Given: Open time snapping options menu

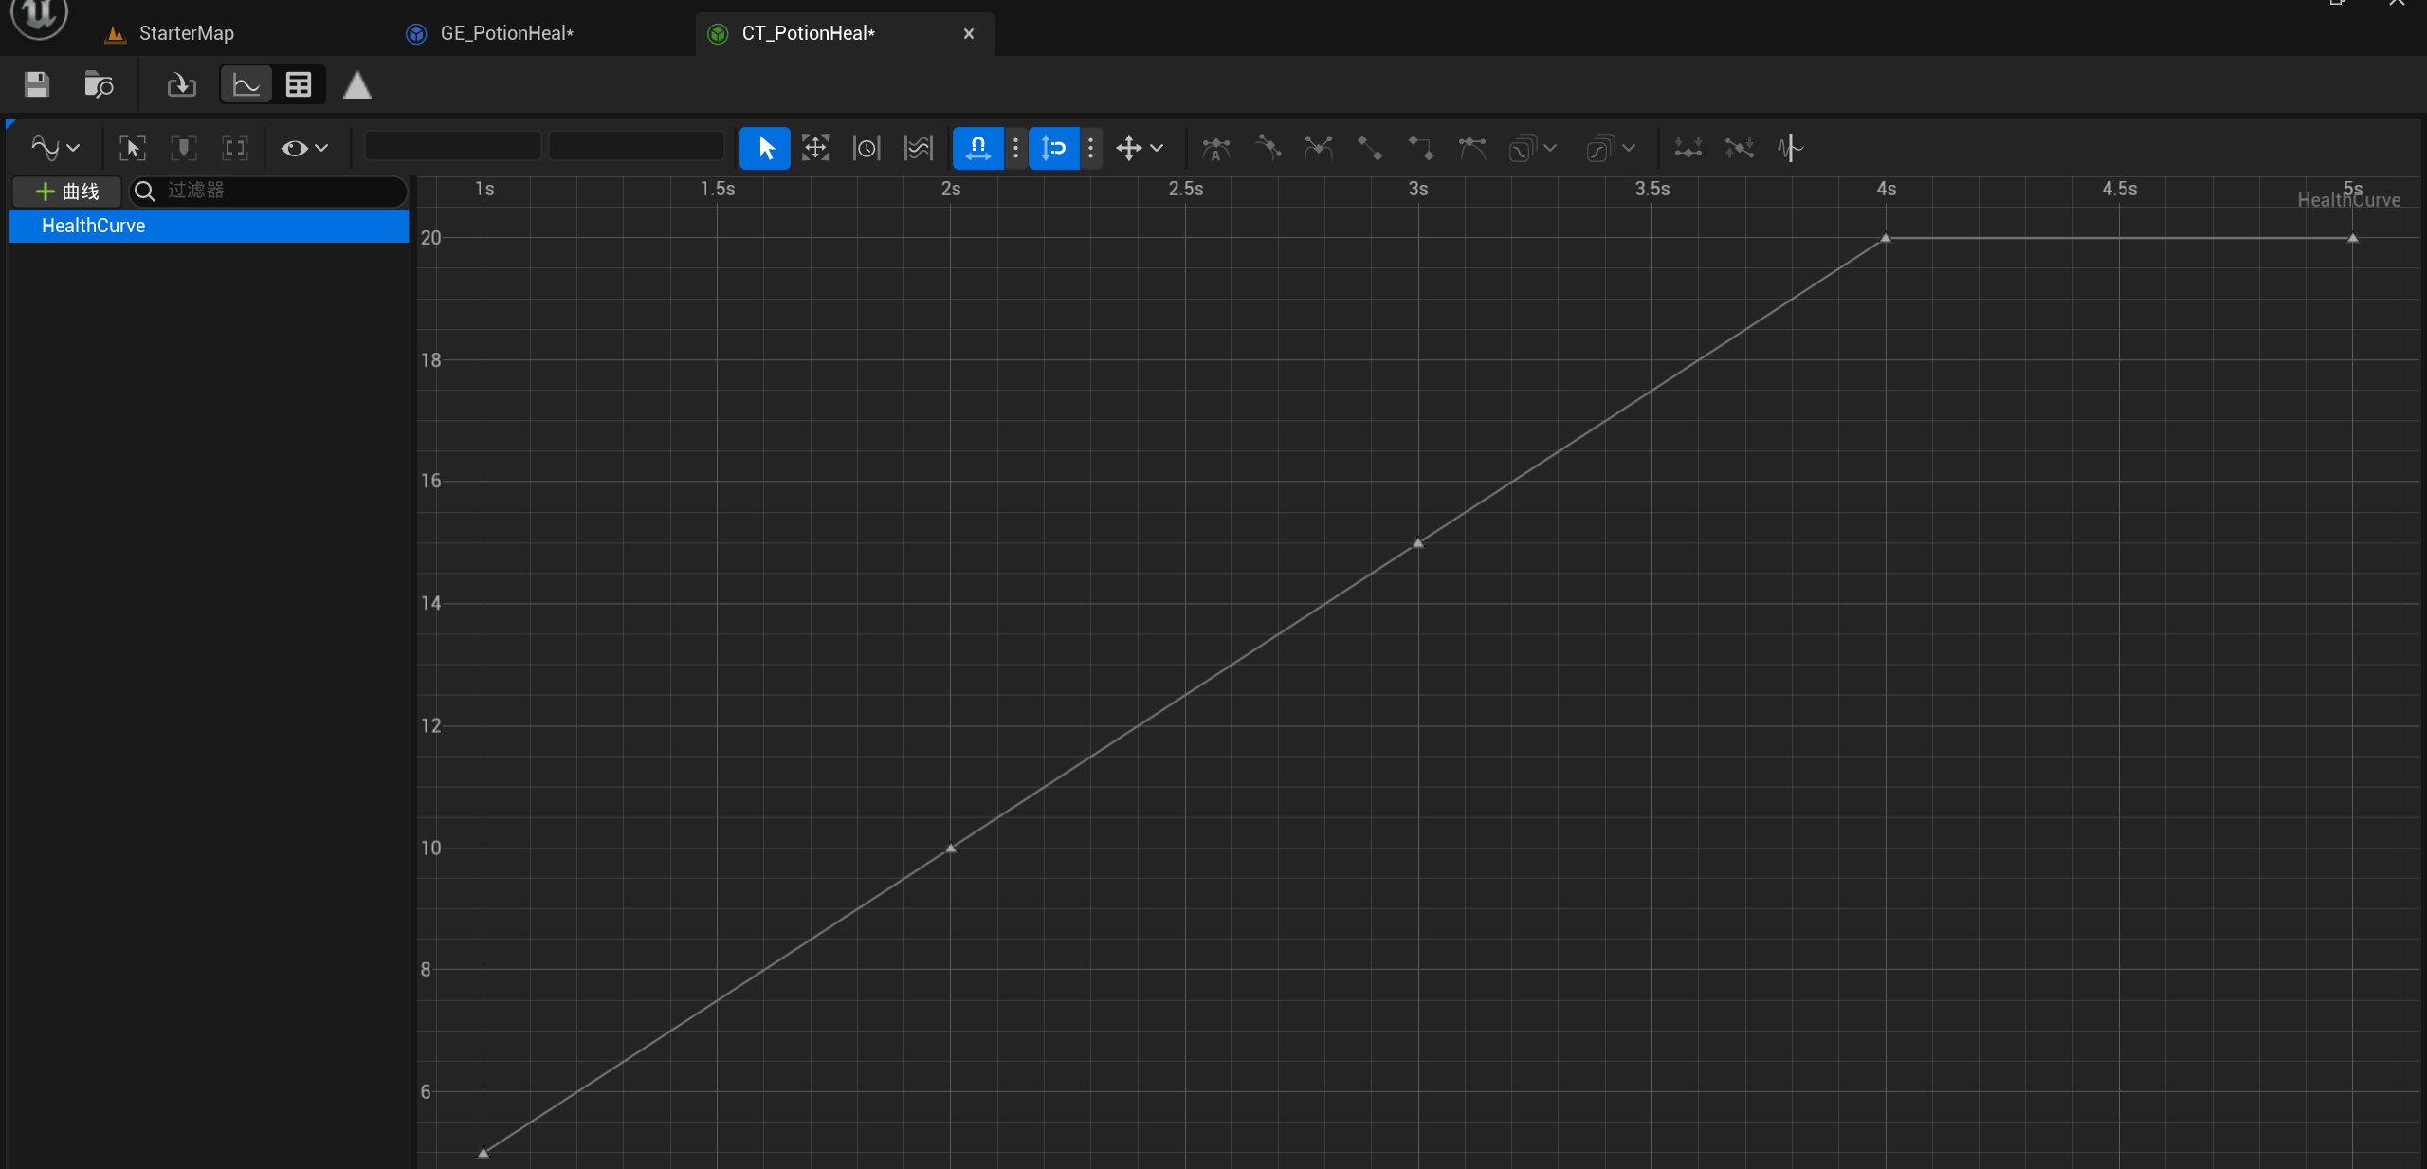Looking at the screenshot, I should pos(1015,148).
